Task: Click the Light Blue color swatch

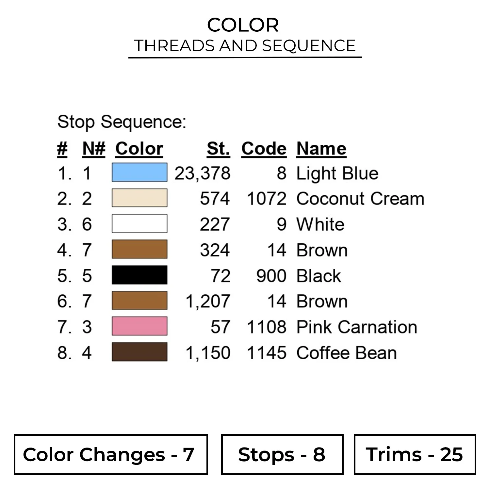Action: coord(139,172)
